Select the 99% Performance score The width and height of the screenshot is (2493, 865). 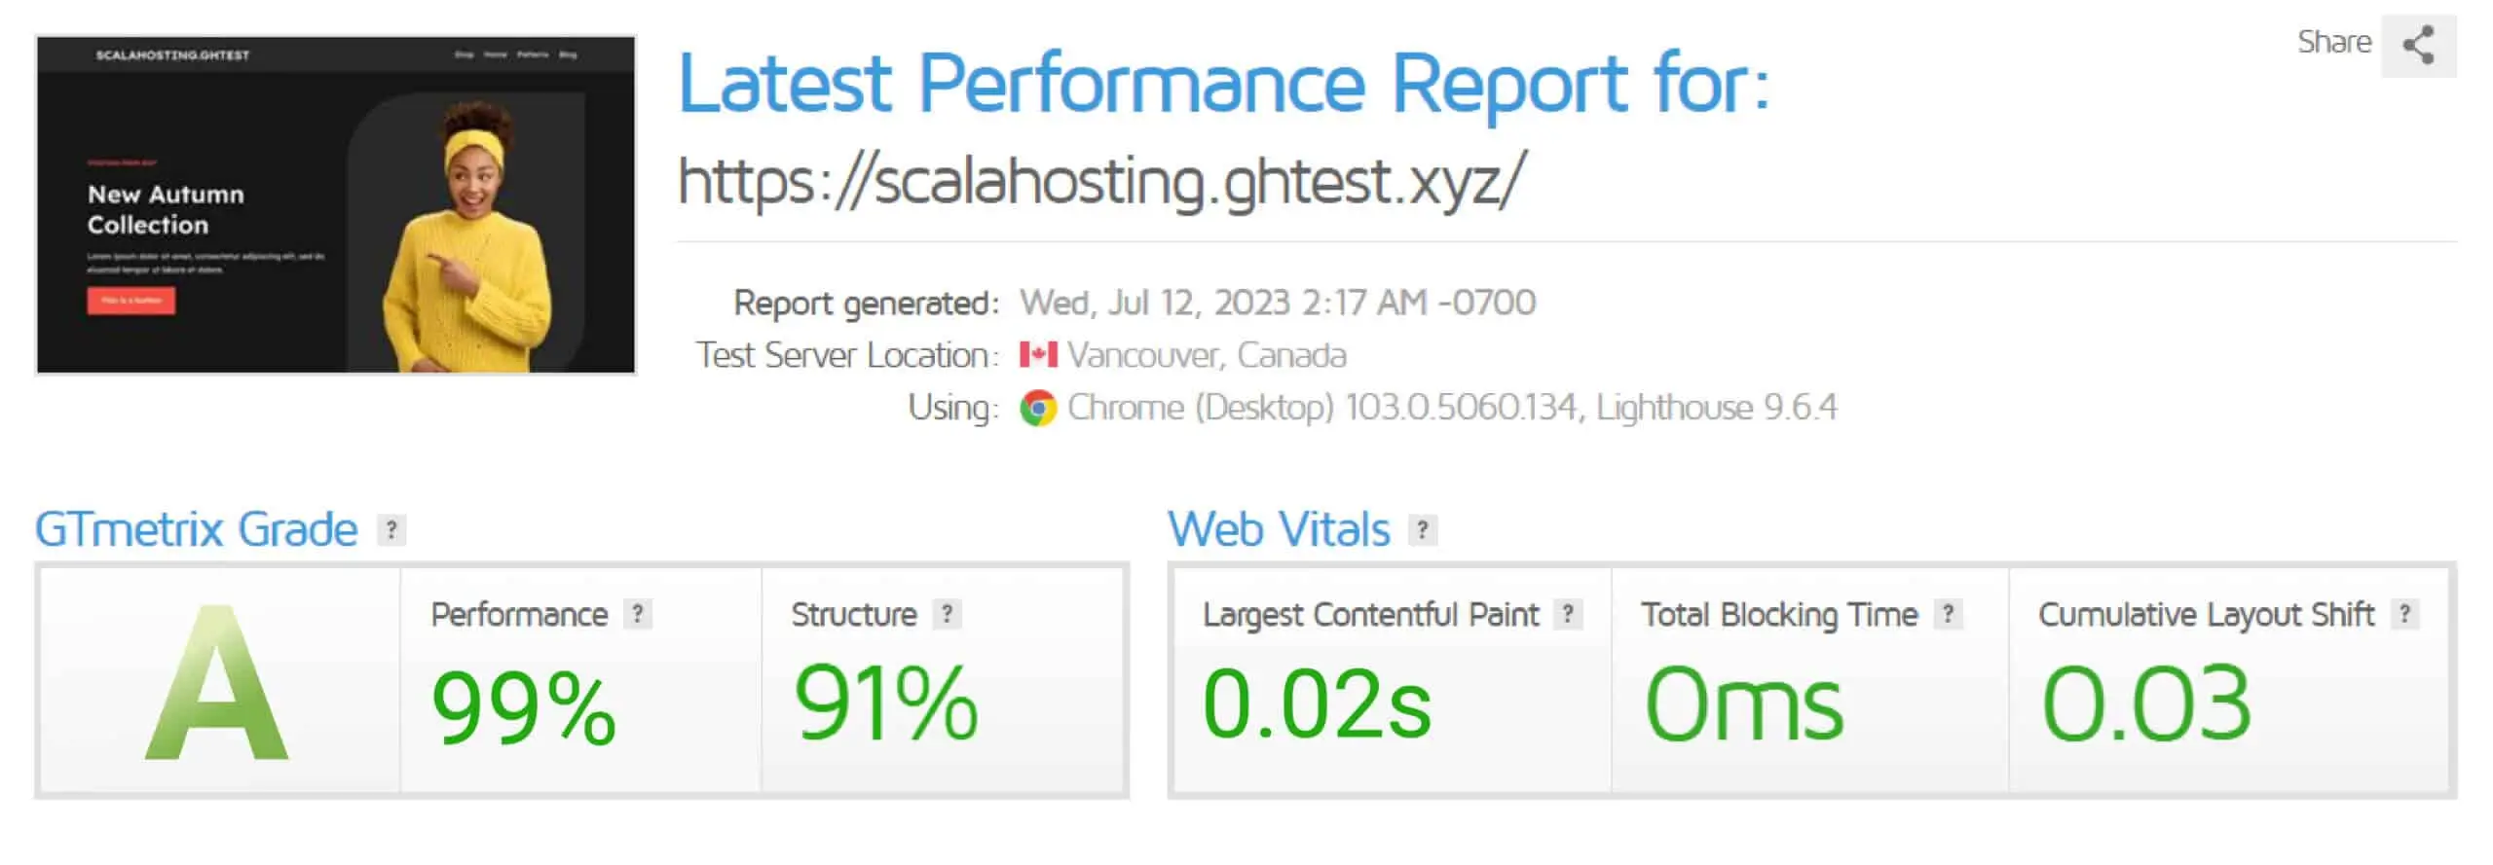pos(524,707)
